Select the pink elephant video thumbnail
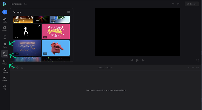Screen dimensions: 202x110 click(x=56, y=48)
